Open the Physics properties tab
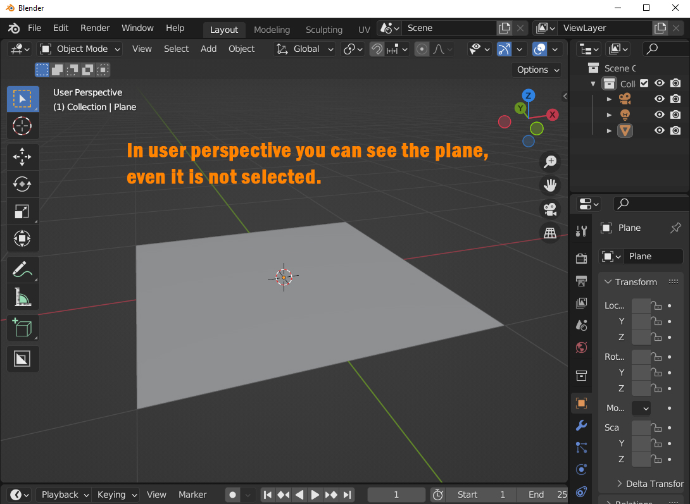Viewport: 690px width, 504px height. [x=581, y=469]
